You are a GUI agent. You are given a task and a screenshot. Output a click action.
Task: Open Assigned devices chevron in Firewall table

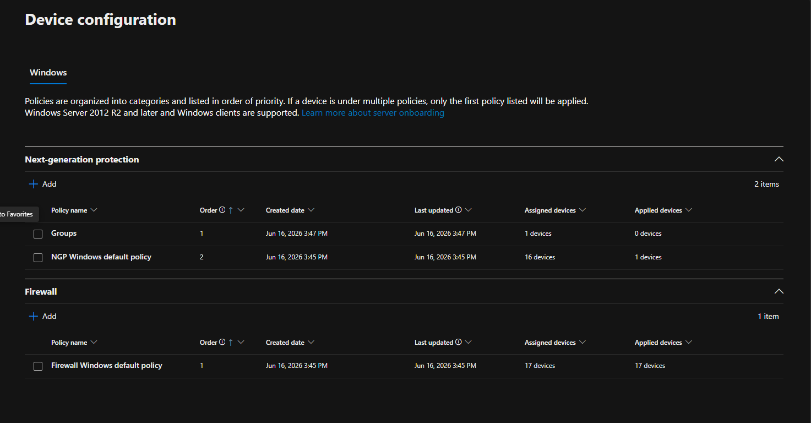tap(583, 342)
